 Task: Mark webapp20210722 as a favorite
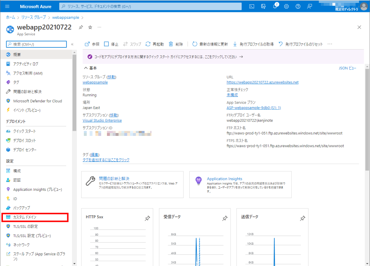coord(90,27)
